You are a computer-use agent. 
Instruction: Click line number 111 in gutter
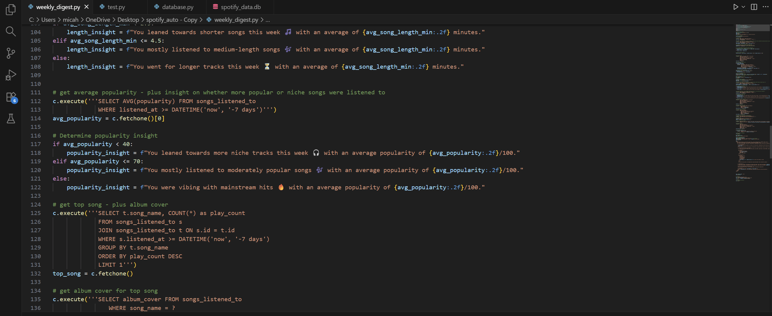tap(36, 92)
